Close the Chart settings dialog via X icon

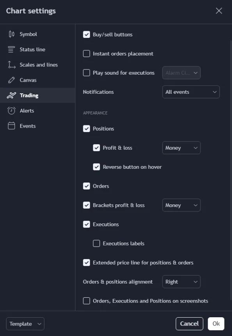click(x=219, y=11)
